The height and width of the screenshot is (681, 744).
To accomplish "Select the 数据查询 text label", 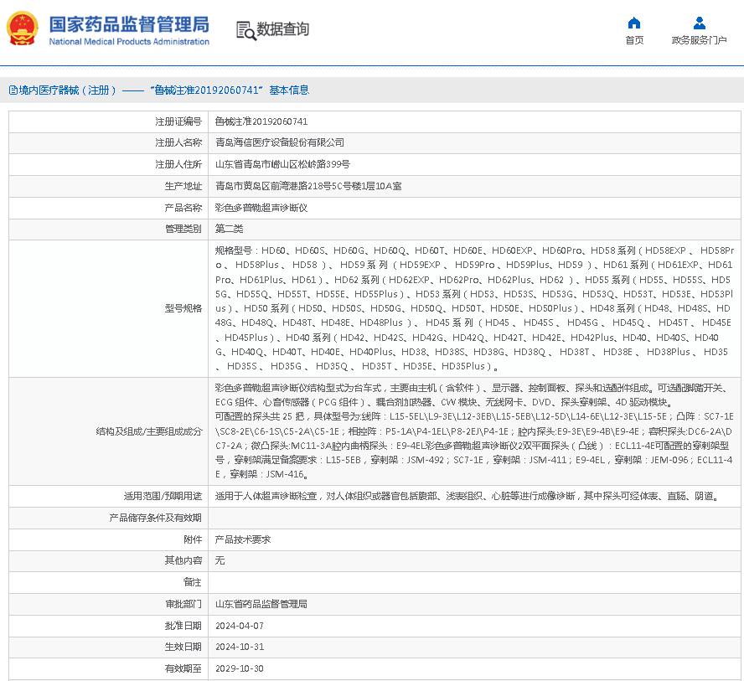I will pyautogui.click(x=282, y=29).
